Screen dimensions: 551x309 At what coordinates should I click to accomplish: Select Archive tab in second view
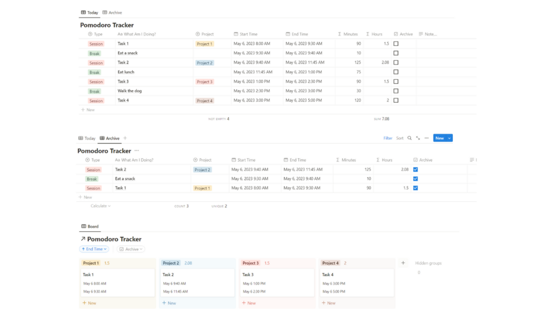(x=110, y=138)
